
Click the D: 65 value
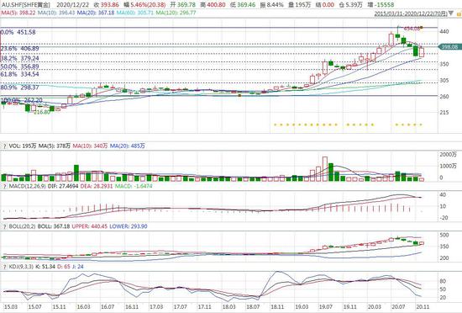click(x=63, y=267)
